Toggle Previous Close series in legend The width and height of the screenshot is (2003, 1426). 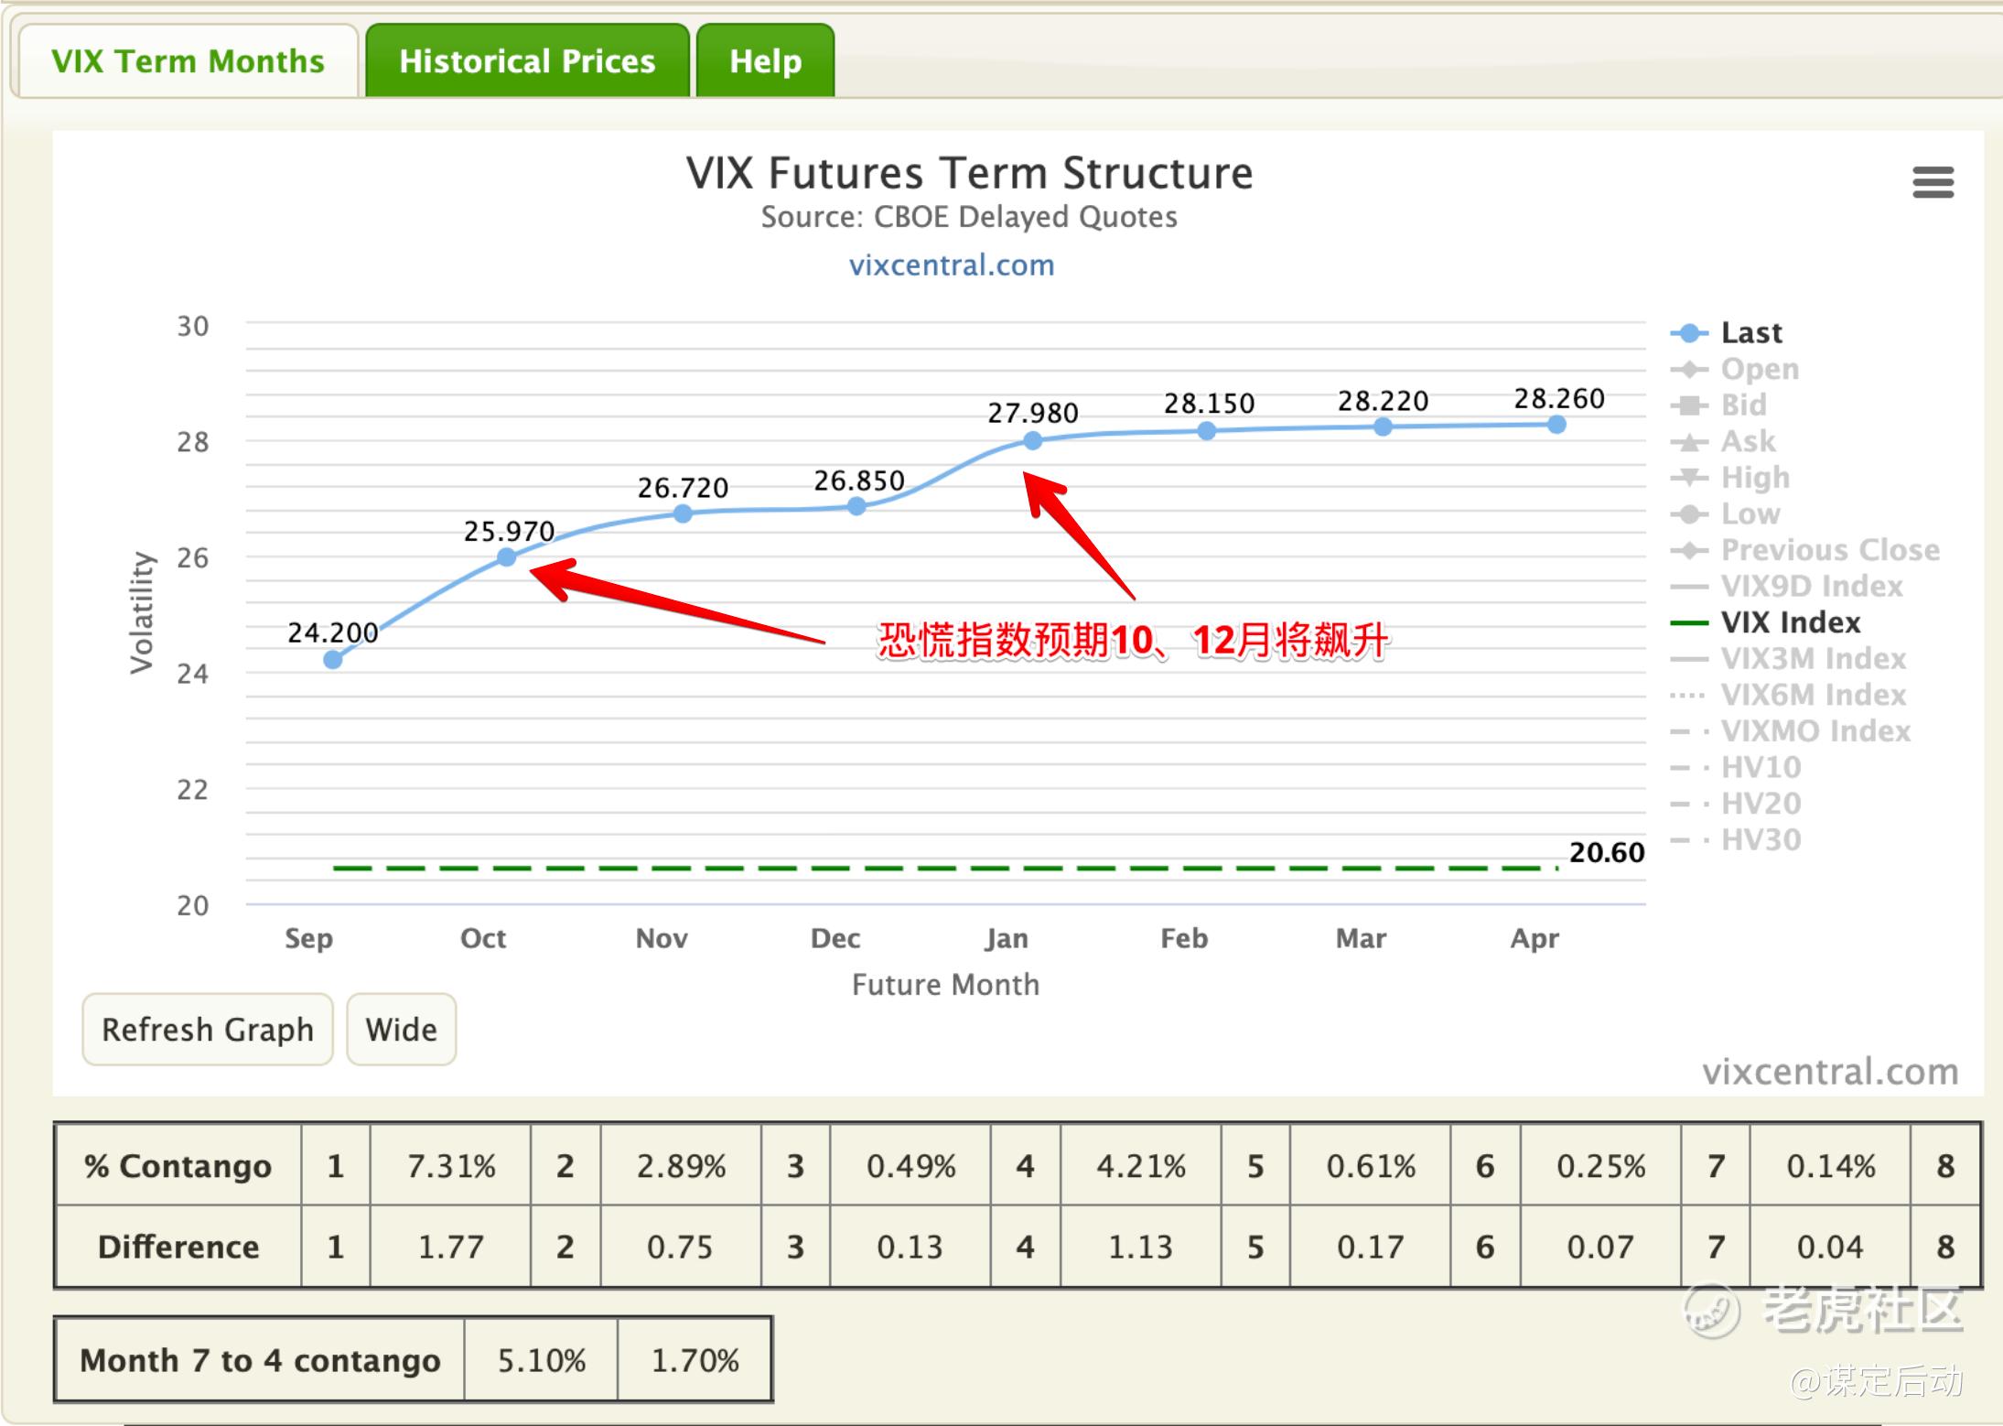[x=1805, y=549]
